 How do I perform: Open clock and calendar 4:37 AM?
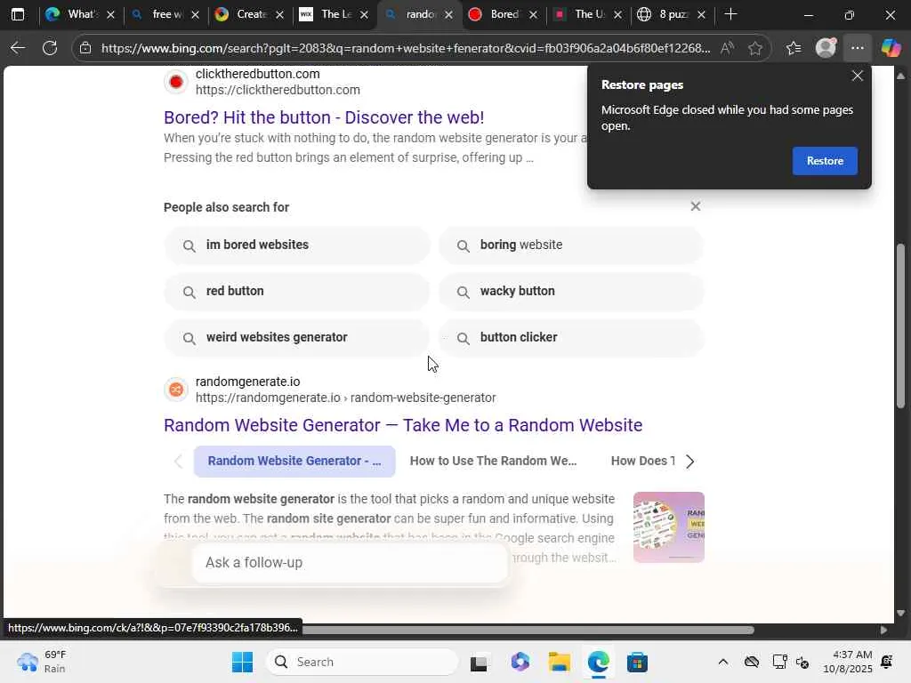click(847, 662)
